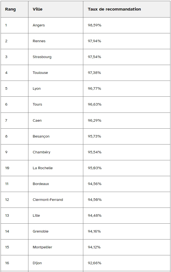This screenshot has height=272, width=171.
Task: Click the Montpellier table cell
Action: pos(56,247)
